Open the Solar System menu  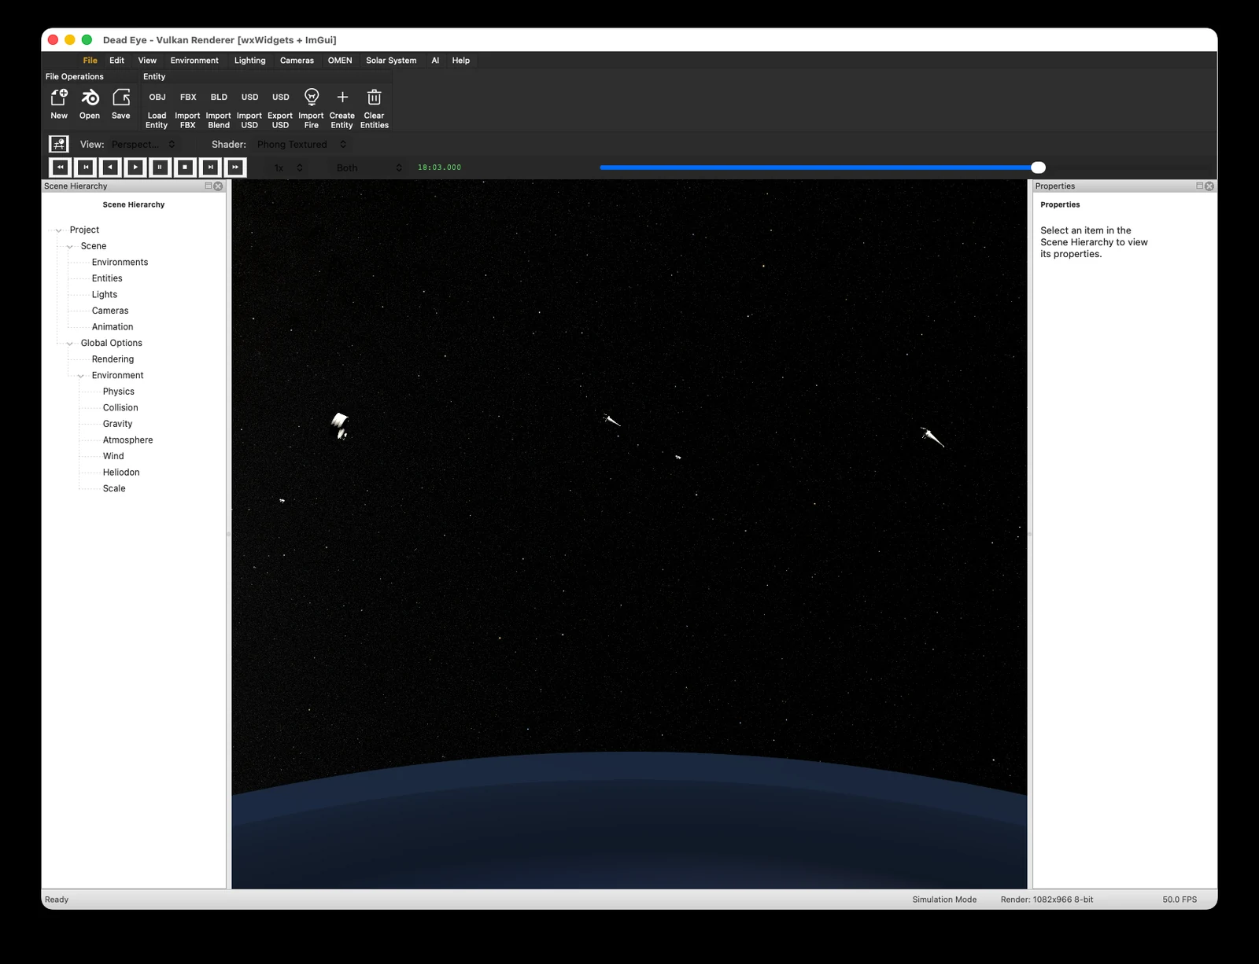[391, 61]
